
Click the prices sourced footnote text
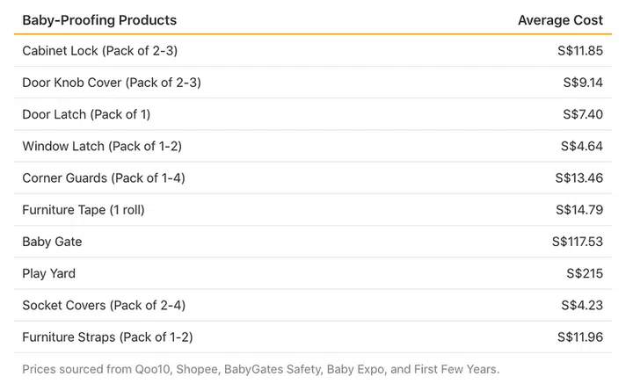click(260, 369)
